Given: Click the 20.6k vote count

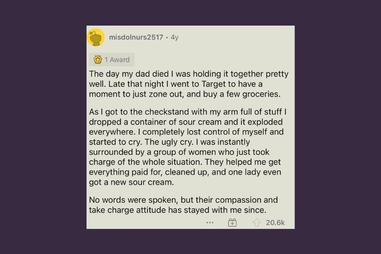Looking at the screenshot, I should [x=275, y=222].
